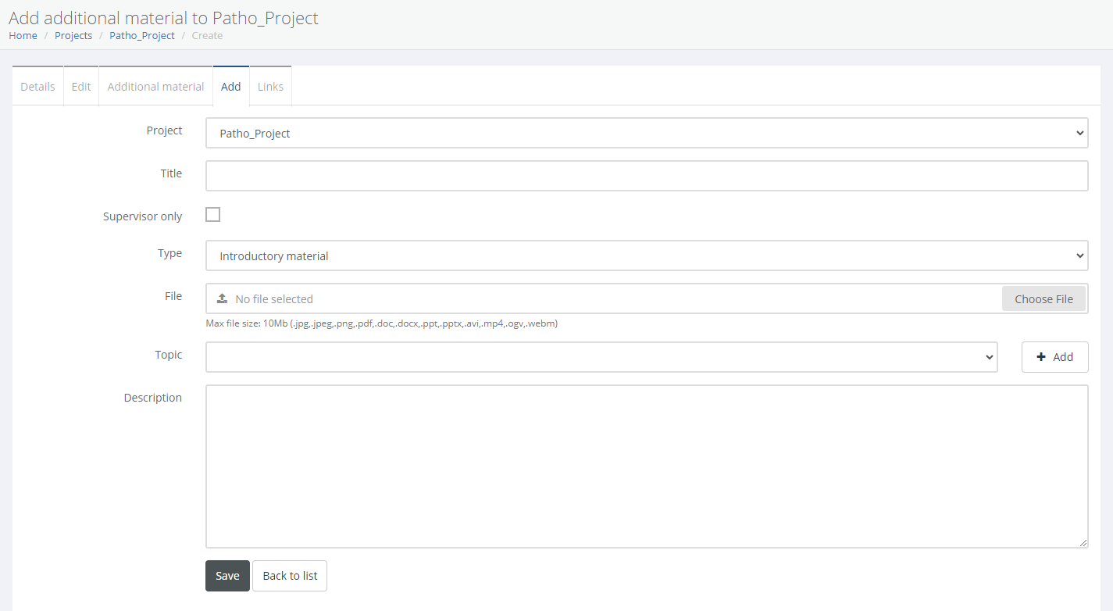
Task: Click the upload icon in File field
Action: (x=222, y=298)
